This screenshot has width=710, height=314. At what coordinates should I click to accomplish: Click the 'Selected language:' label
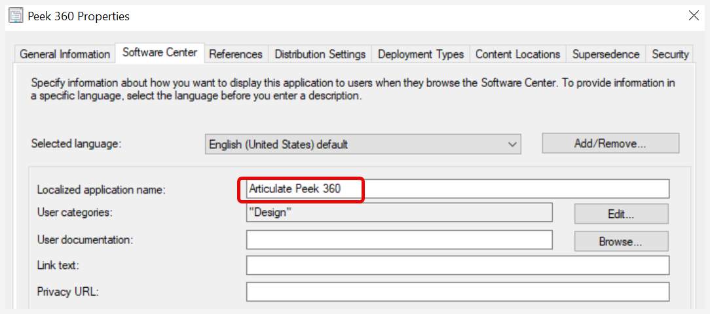tap(77, 144)
